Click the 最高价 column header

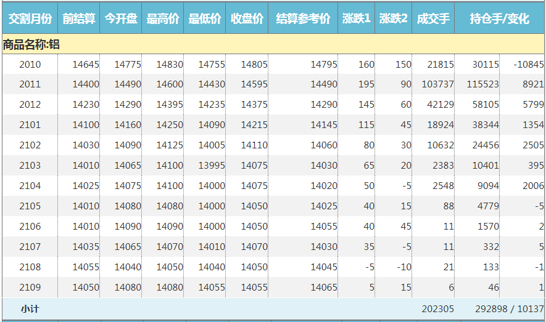[163, 18]
